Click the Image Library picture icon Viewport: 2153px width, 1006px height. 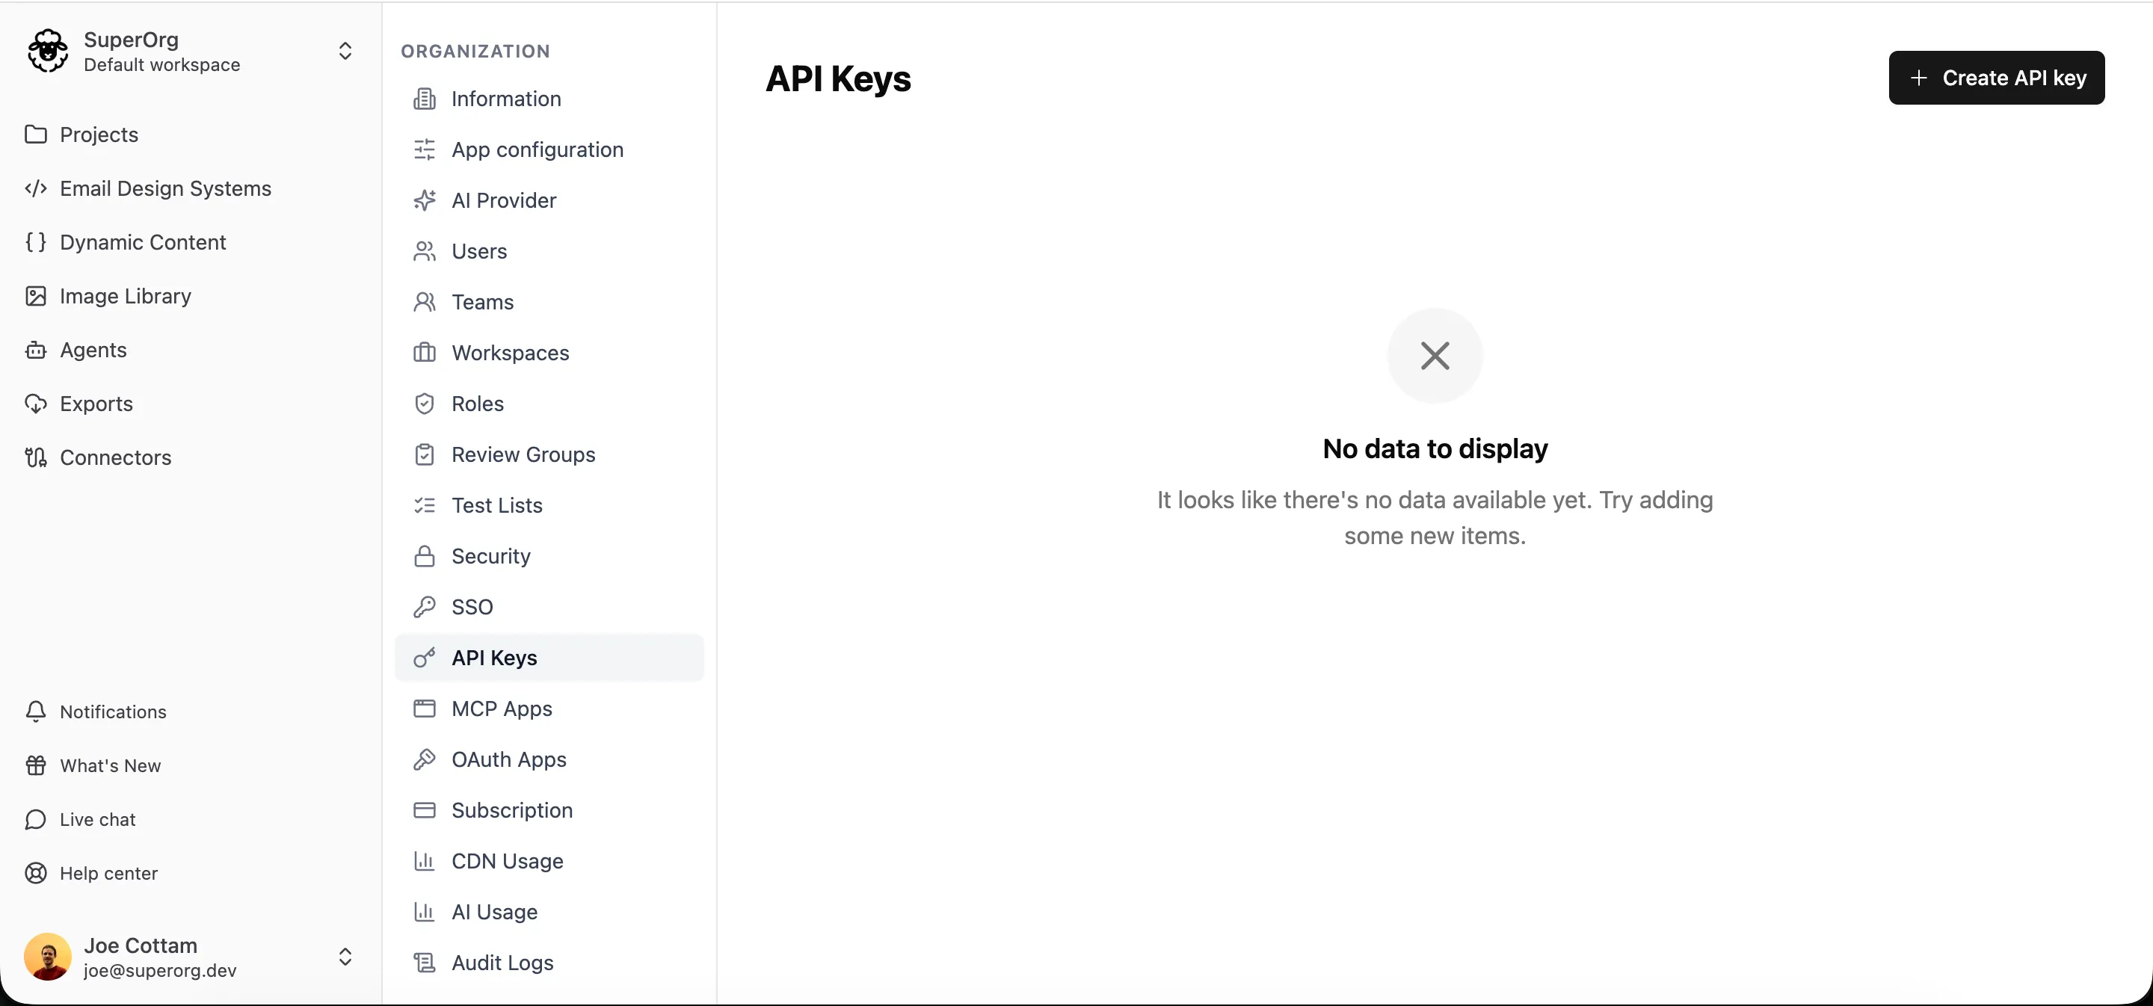tap(36, 296)
